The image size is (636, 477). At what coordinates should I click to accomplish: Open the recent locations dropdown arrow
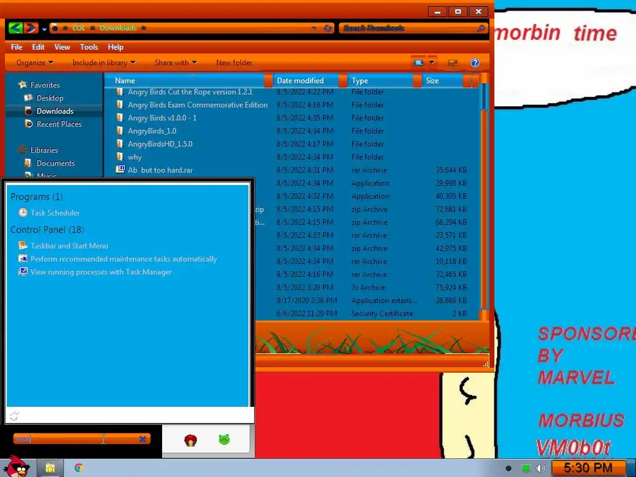44,29
